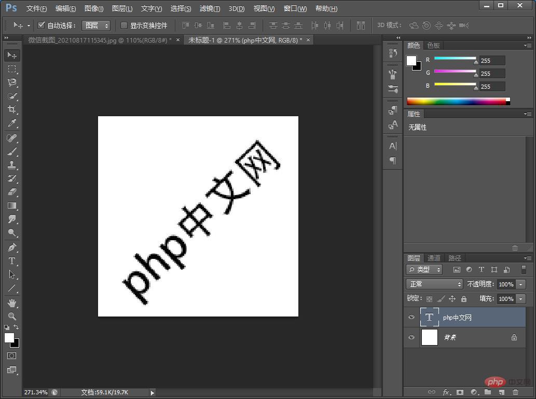Open the layer effects fx menu
This screenshot has width=536, height=399.
(x=447, y=392)
